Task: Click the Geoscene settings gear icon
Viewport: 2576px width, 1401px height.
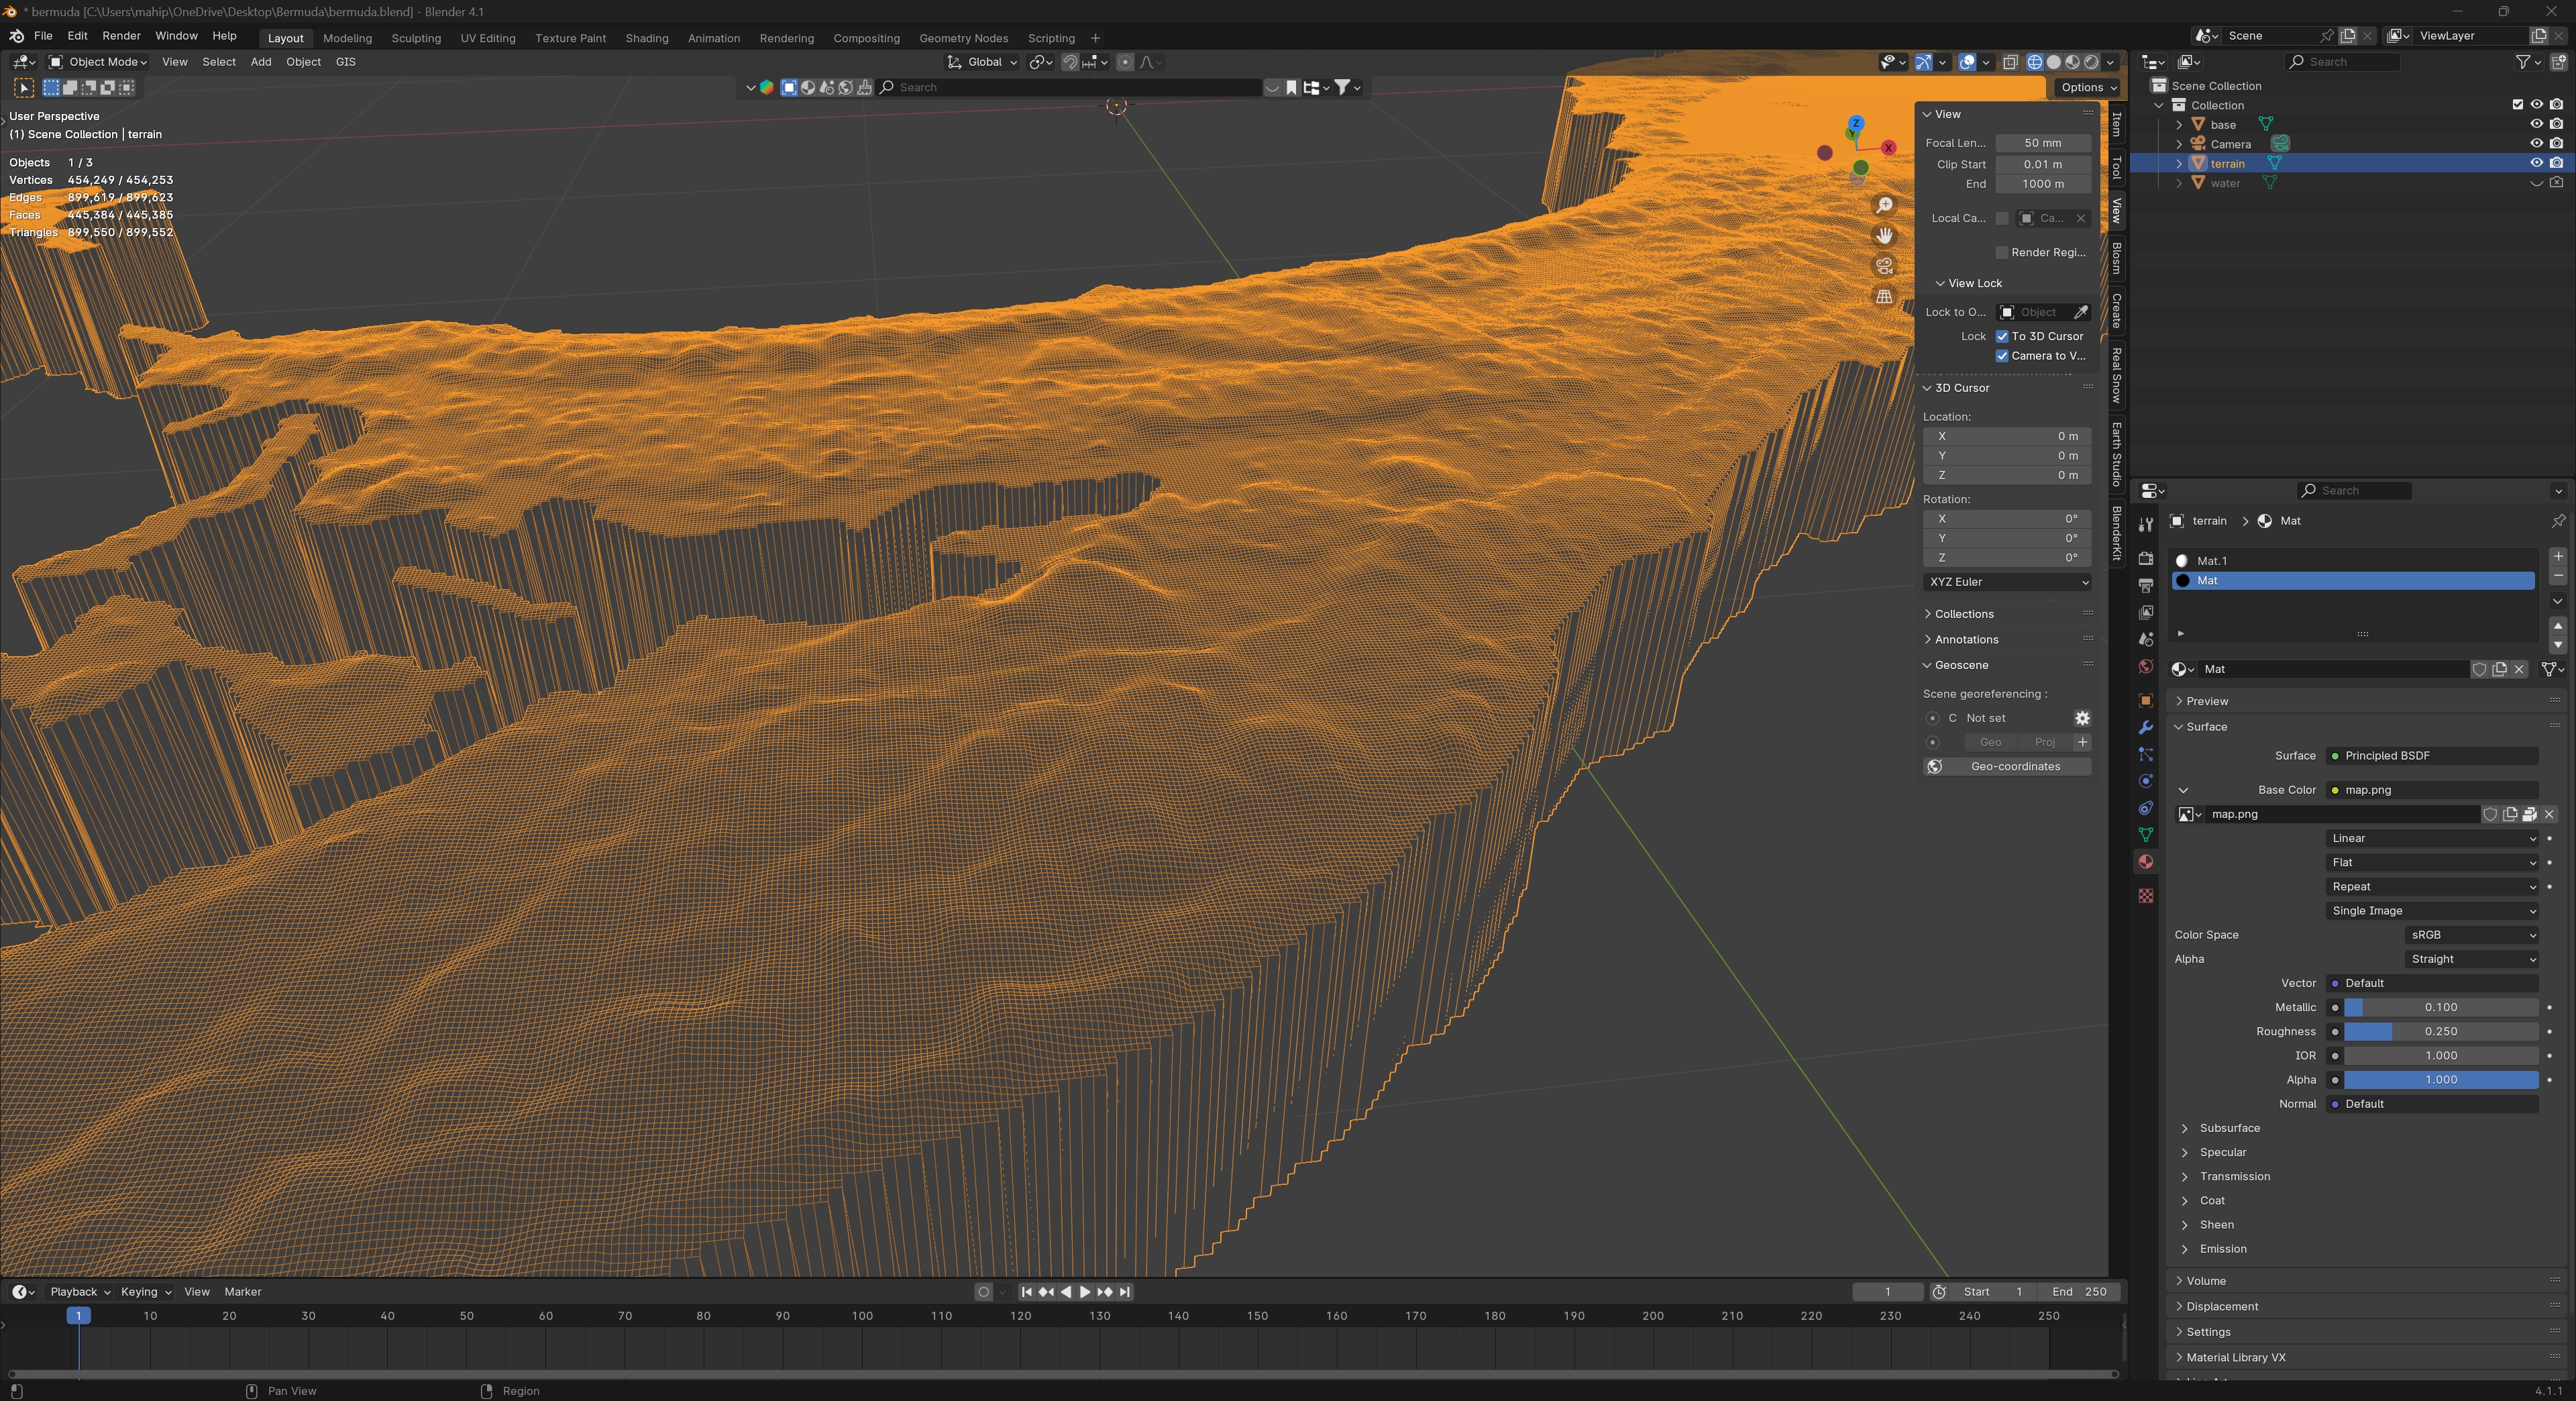Action: (2082, 718)
